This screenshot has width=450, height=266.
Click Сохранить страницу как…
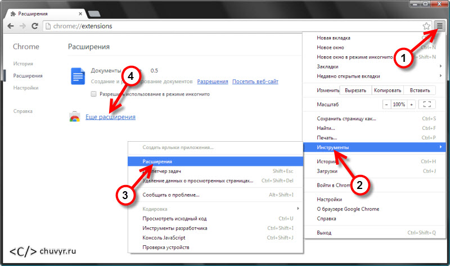(373, 119)
